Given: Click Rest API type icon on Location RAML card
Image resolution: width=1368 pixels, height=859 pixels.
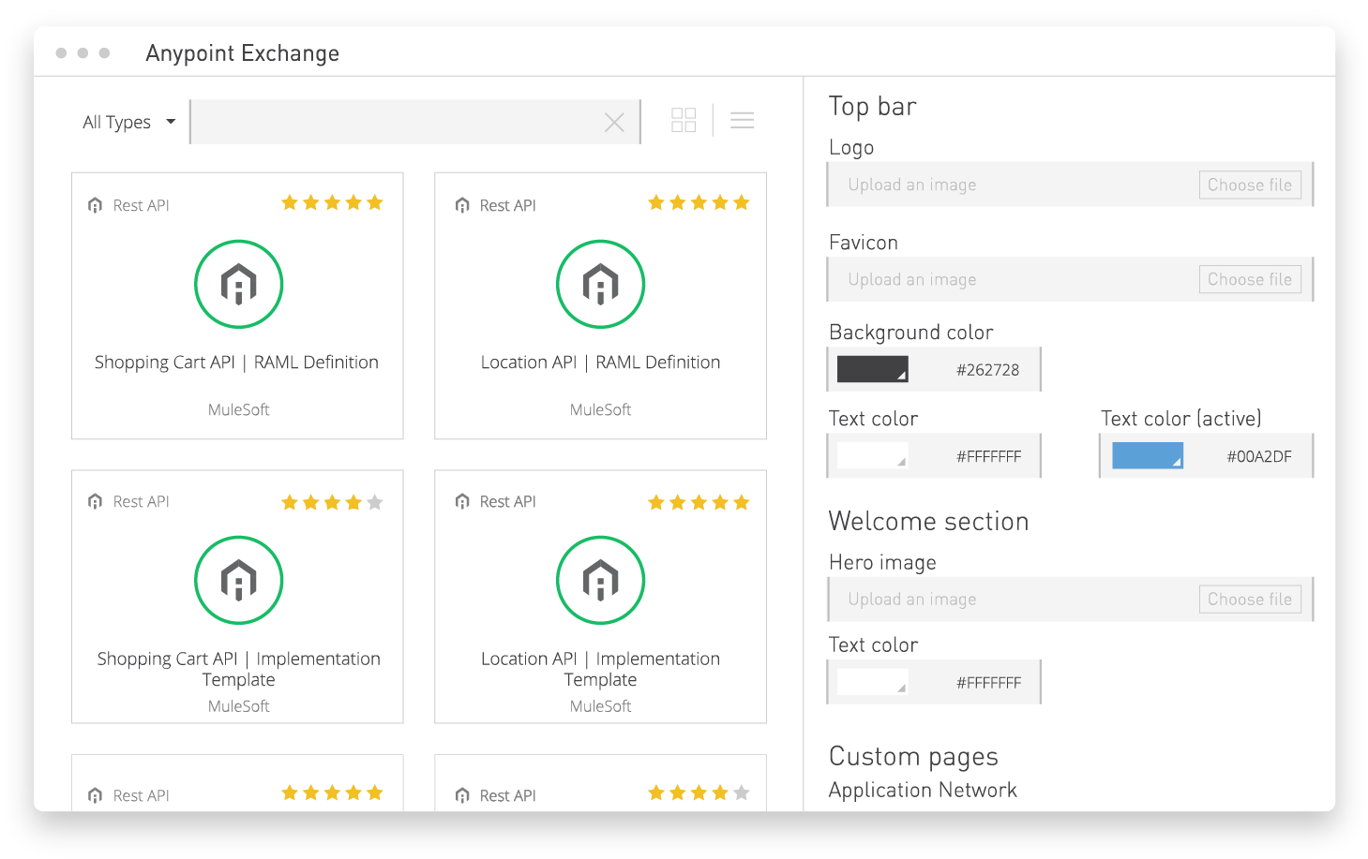Looking at the screenshot, I should 461,205.
